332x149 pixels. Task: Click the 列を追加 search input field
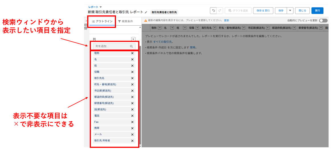114,46
